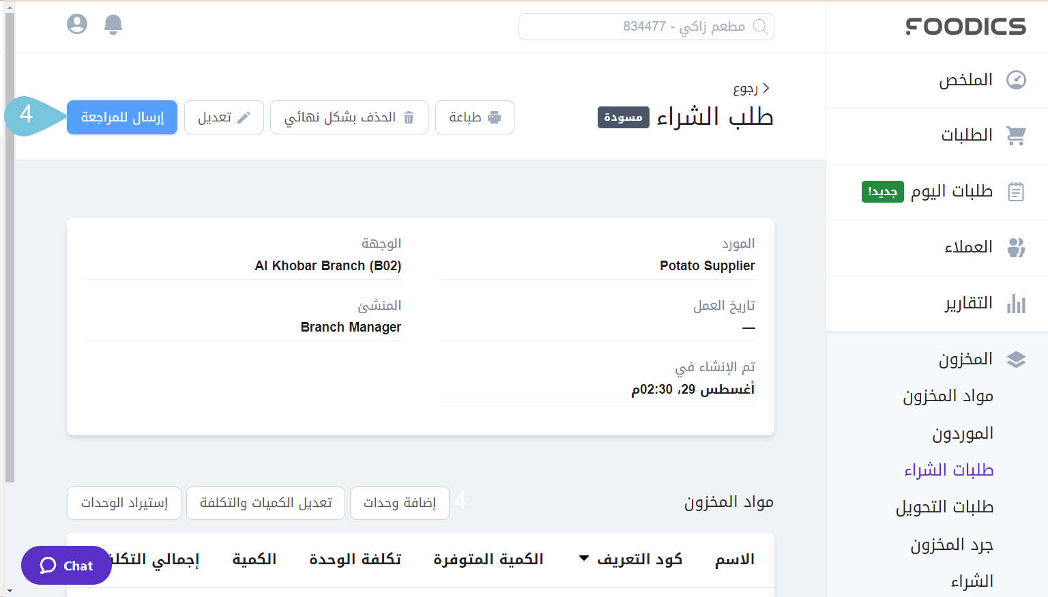1048x597 pixels.
Task: Print the order with طباعة button
Action: [474, 117]
